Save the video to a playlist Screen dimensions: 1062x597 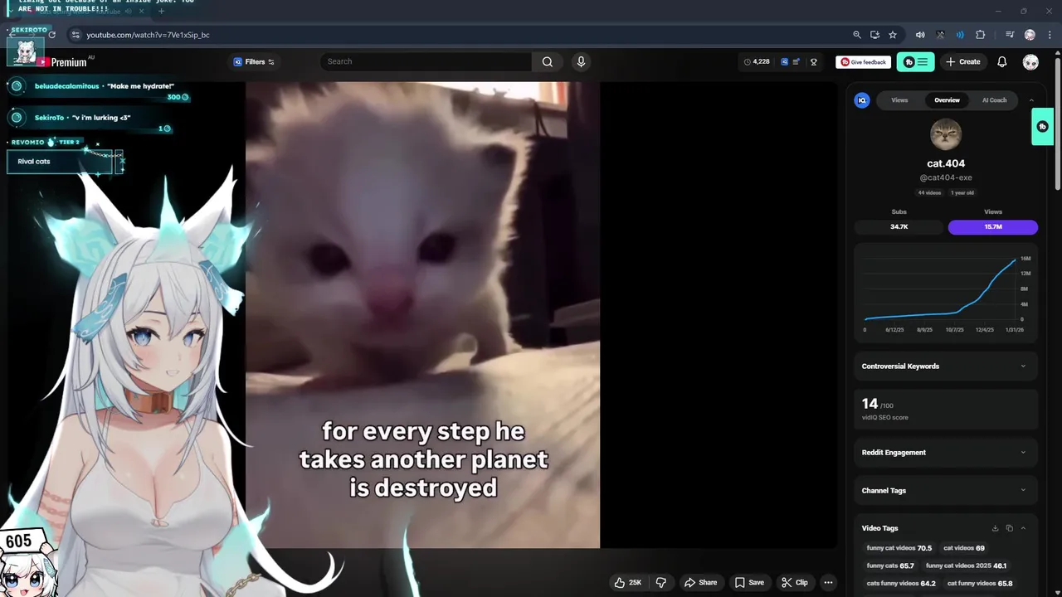click(x=749, y=582)
